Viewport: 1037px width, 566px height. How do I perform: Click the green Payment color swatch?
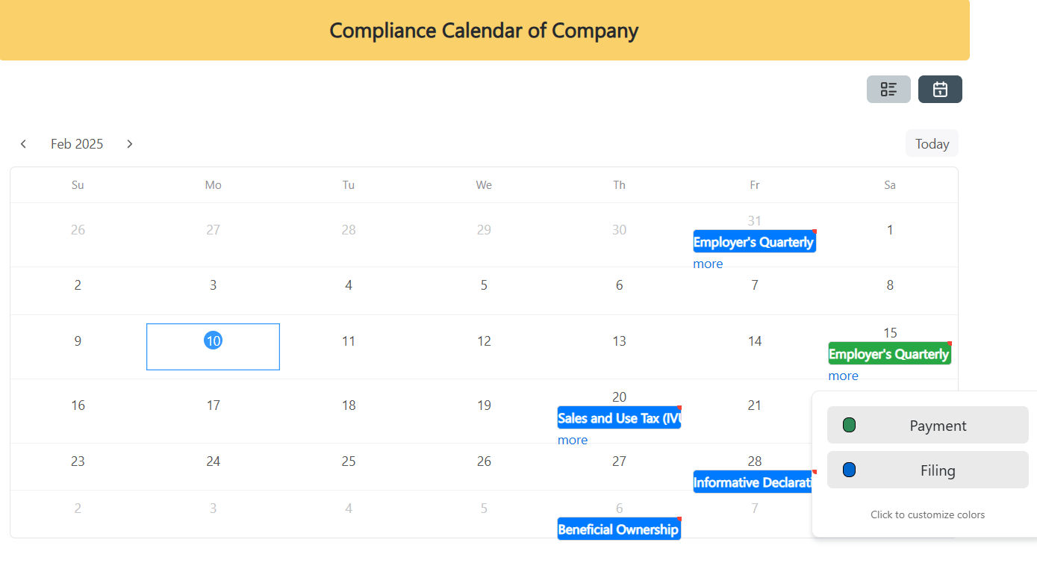pyautogui.click(x=849, y=426)
